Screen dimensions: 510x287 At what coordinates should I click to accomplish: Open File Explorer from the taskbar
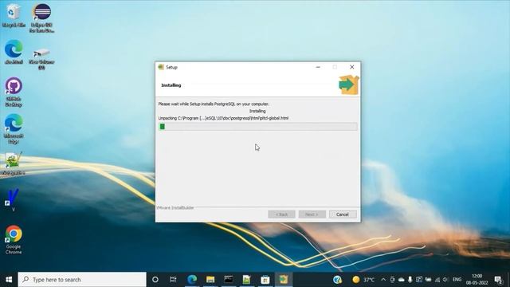[210, 280]
